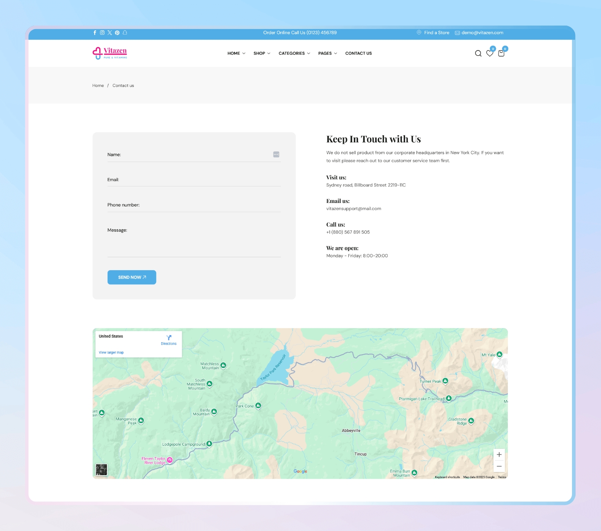601x531 pixels.
Task: Zoom out on the map
Action: coord(499,466)
